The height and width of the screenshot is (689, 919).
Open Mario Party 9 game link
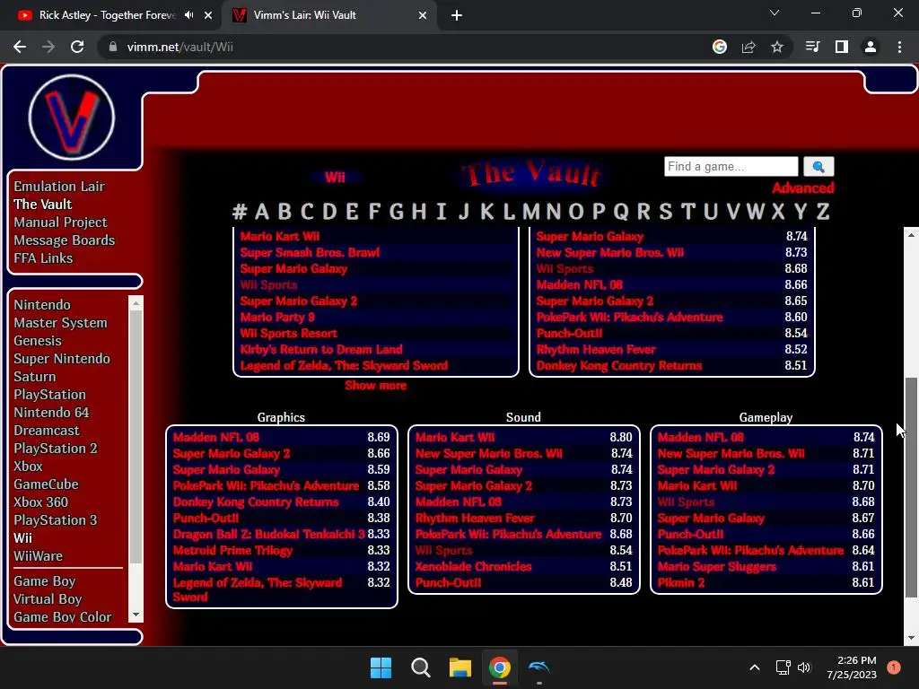click(277, 317)
